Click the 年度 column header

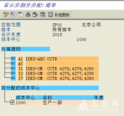(98, 98)
